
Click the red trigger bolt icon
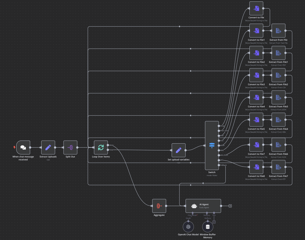(14, 147)
